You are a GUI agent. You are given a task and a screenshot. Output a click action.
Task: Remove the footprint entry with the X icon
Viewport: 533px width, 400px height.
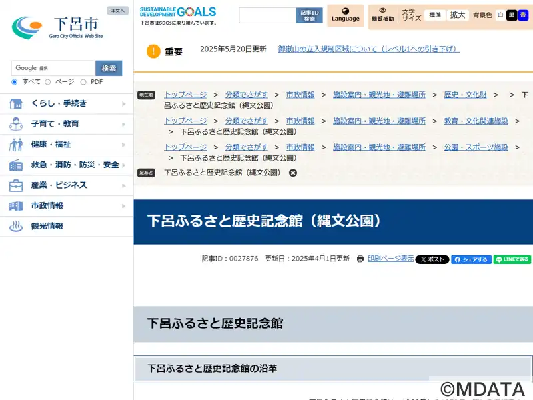[x=293, y=173]
